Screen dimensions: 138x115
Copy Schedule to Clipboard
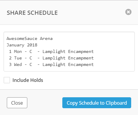[97, 103]
